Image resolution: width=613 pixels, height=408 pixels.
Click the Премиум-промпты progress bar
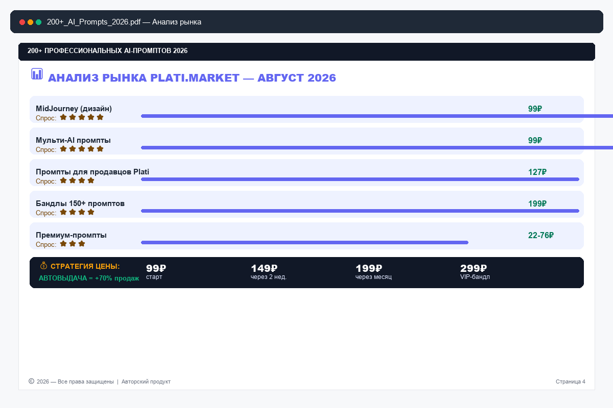(304, 242)
